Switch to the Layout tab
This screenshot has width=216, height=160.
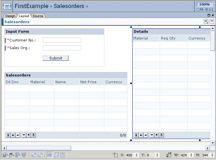pos(24,16)
